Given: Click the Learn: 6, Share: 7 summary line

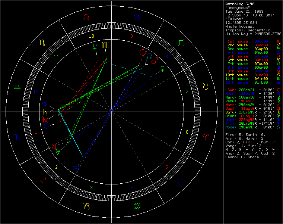Looking at the screenshot, I should (245, 157).
